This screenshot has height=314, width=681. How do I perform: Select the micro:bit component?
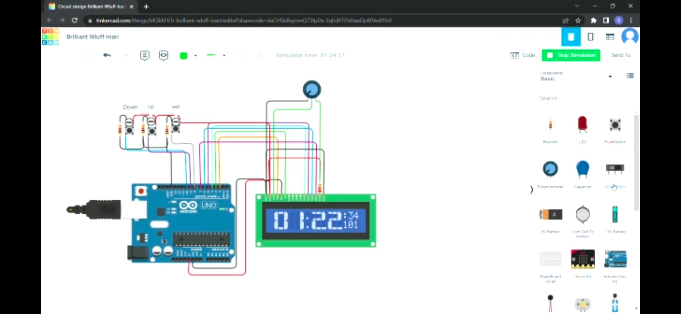click(x=582, y=263)
